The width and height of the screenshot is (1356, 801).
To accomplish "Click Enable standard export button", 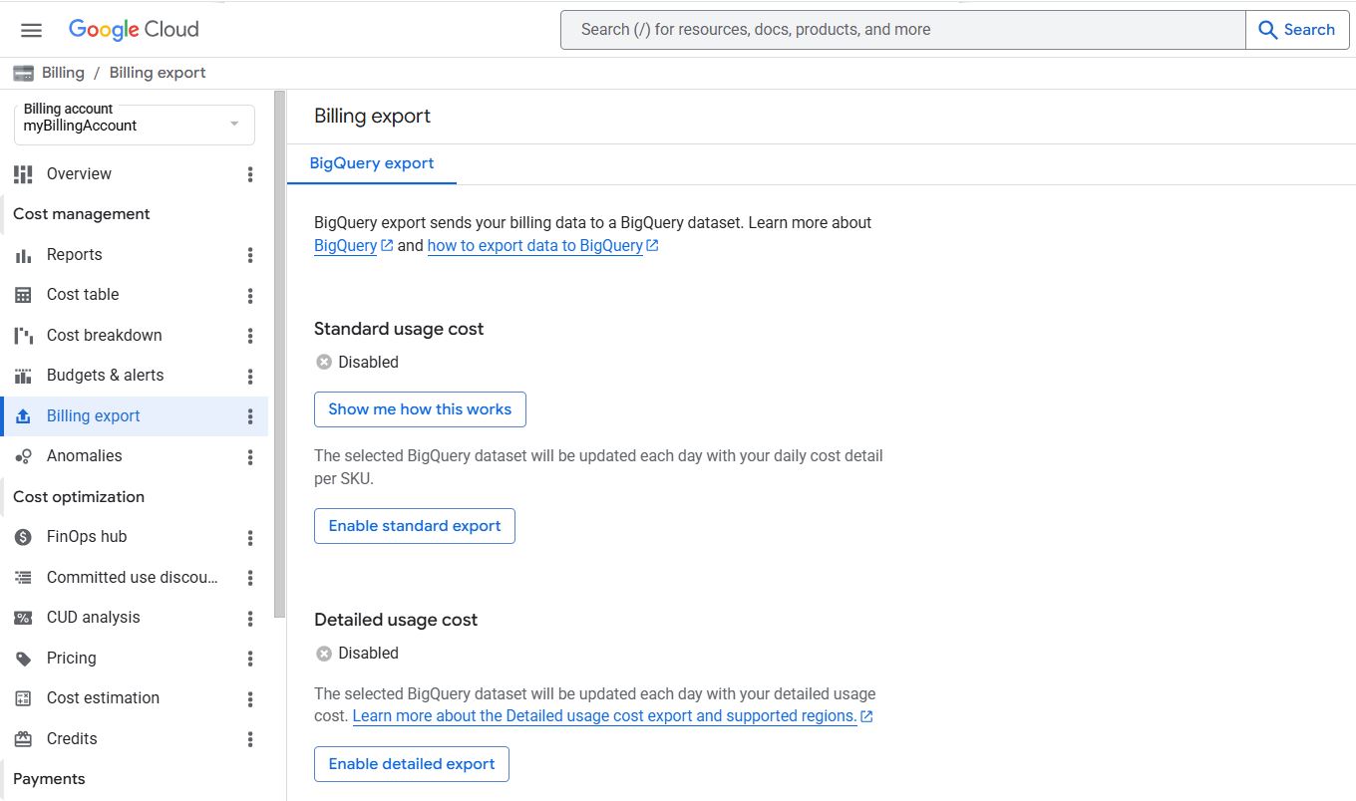I will 415,526.
